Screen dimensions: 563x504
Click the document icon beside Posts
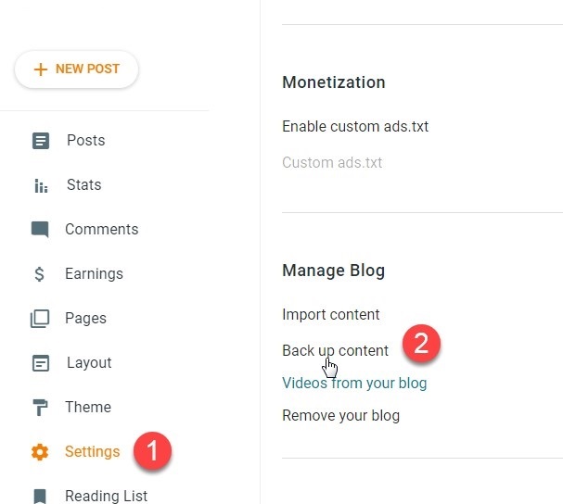click(x=40, y=141)
